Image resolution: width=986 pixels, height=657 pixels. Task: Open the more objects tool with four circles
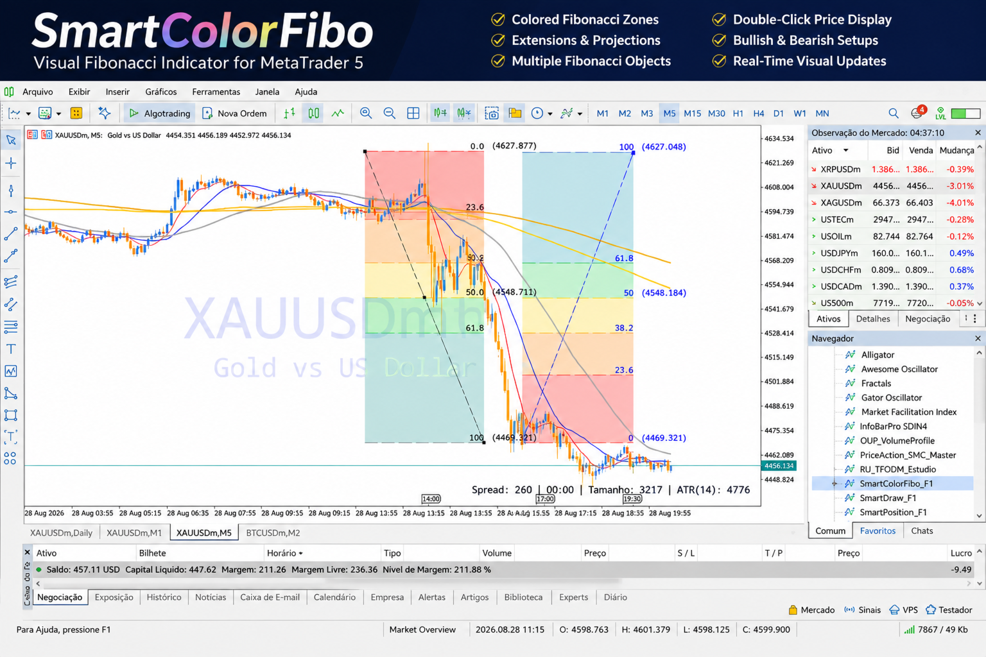11,458
